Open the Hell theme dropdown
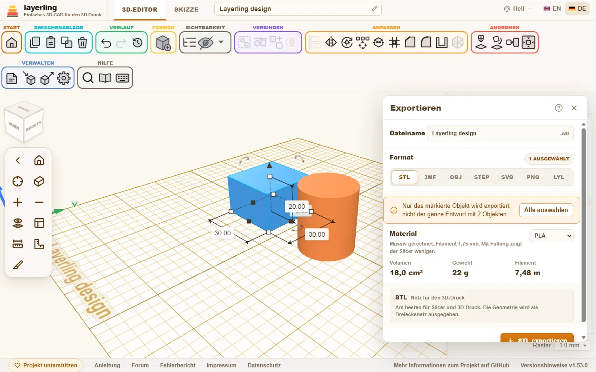Image resolution: width=596 pixels, height=372 pixels. (517, 9)
